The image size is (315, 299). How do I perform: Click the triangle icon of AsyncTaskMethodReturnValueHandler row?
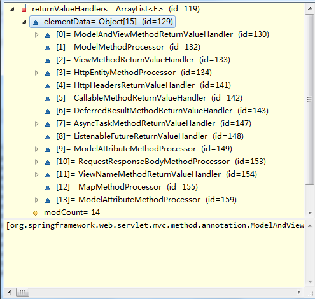pyautogui.click(x=48, y=124)
